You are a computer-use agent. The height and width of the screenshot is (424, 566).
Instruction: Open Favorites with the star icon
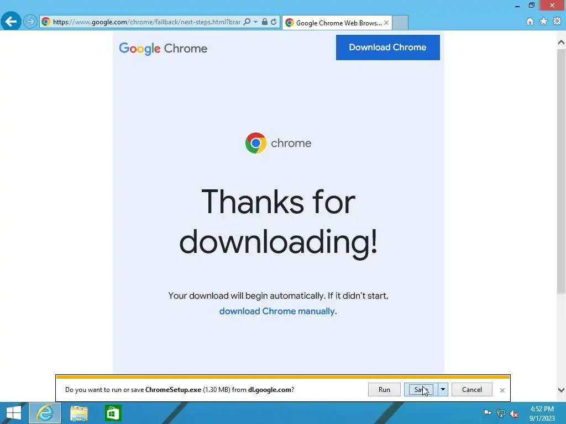(x=543, y=22)
